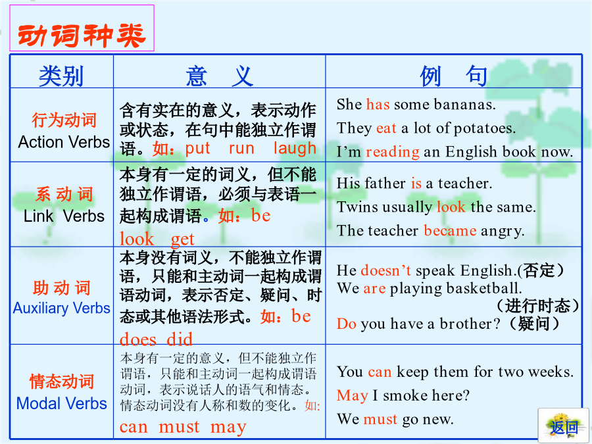Click the red words 'does did'
The width and height of the screenshot is (592, 444).
click(156, 339)
